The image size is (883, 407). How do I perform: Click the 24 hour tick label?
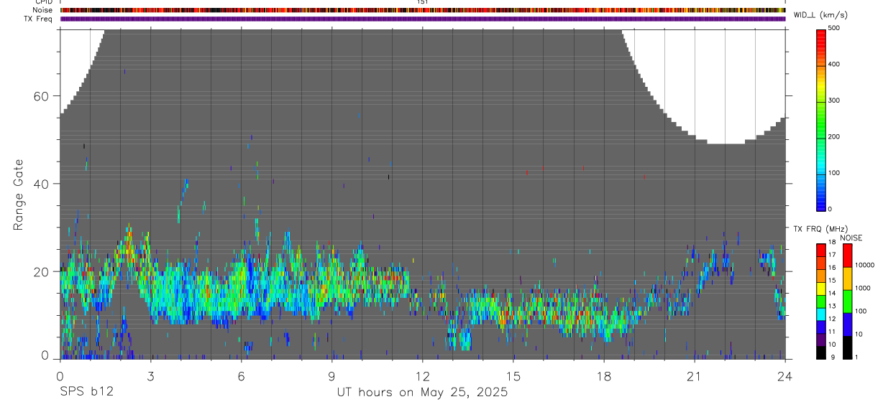click(x=785, y=375)
